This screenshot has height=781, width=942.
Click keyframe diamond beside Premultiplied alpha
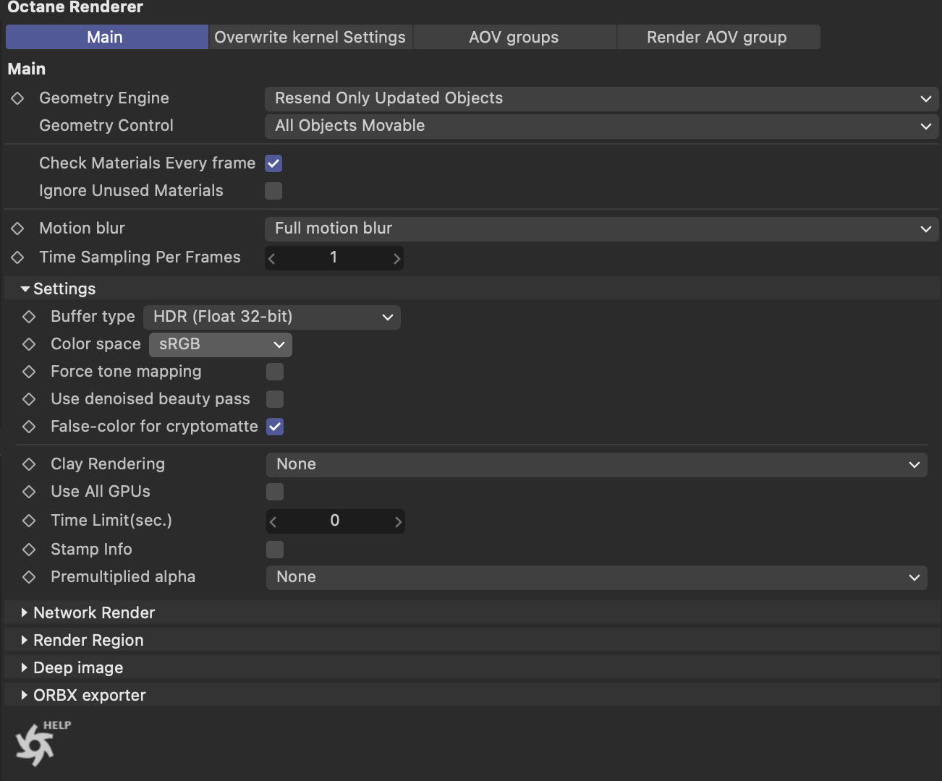[x=29, y=577]
